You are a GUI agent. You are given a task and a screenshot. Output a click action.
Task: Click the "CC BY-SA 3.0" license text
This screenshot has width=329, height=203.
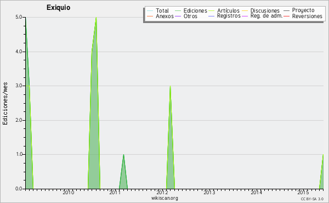click(x=312, y=199)
